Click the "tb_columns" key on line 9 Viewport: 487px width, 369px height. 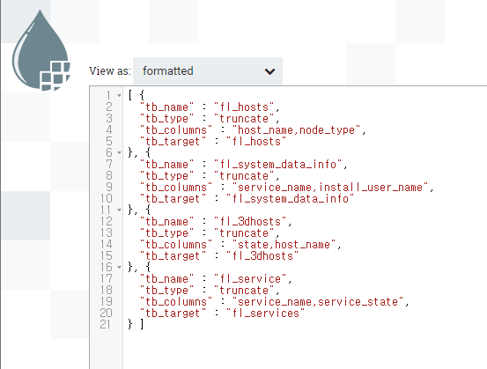click(176, 188)
